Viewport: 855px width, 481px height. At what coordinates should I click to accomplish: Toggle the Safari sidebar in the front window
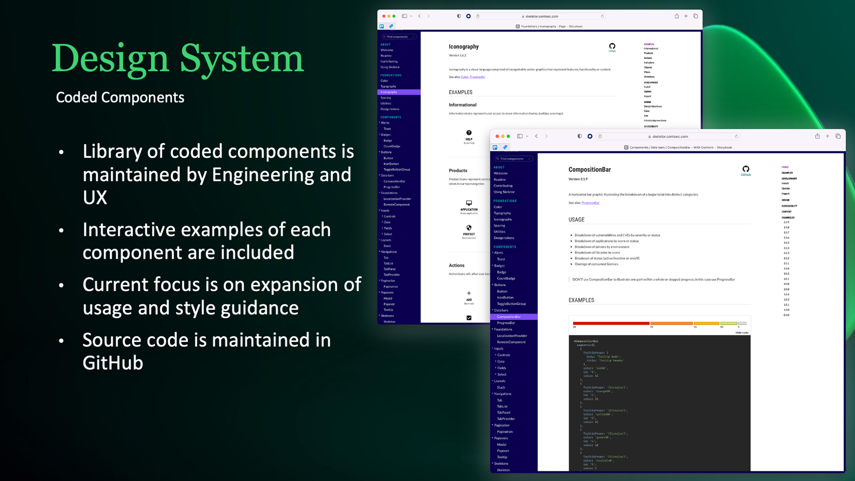520,136
